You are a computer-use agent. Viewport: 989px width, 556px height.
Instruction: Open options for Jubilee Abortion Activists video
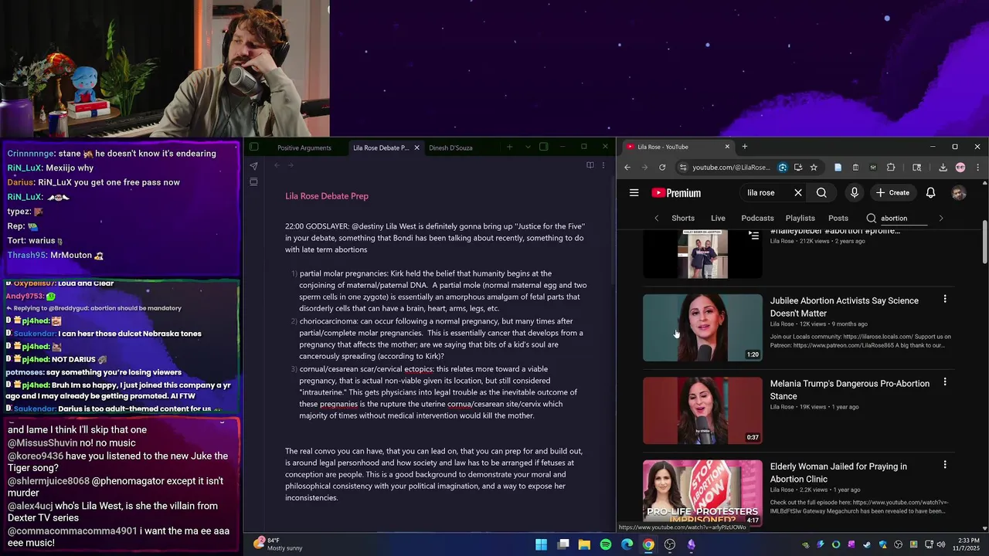pyautogui.click(x=944, y=300)
